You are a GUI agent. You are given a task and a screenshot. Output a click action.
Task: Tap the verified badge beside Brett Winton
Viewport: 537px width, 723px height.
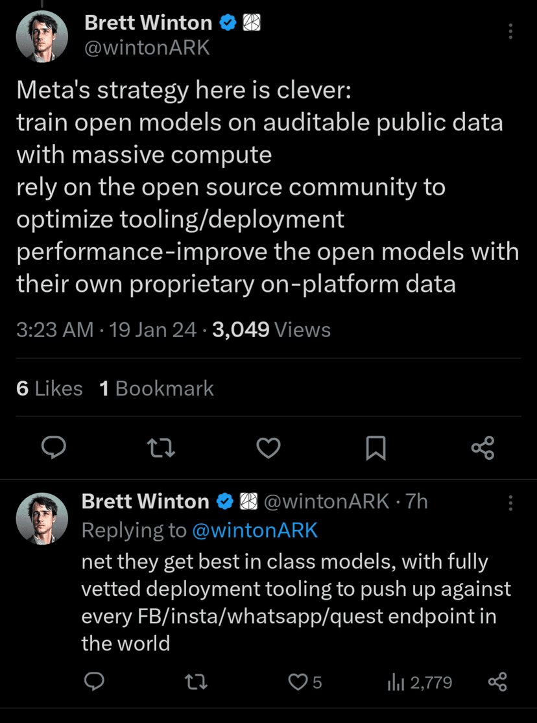point(227,24)
